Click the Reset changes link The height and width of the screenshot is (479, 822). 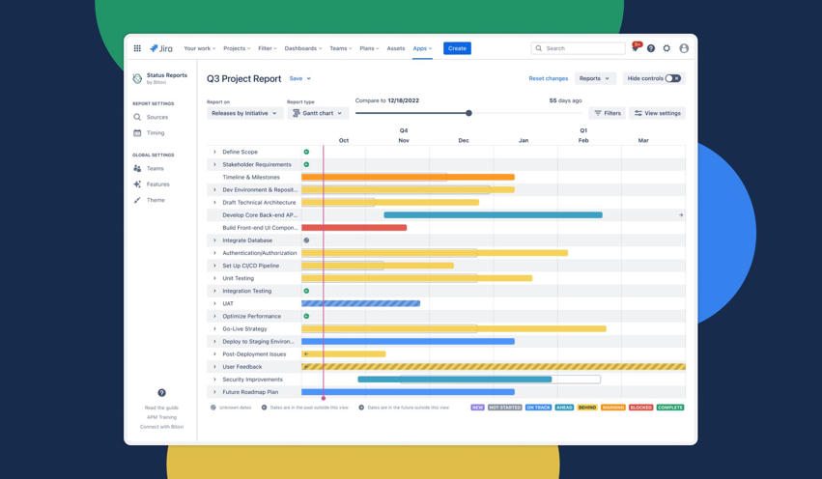[x=548, y=78]
